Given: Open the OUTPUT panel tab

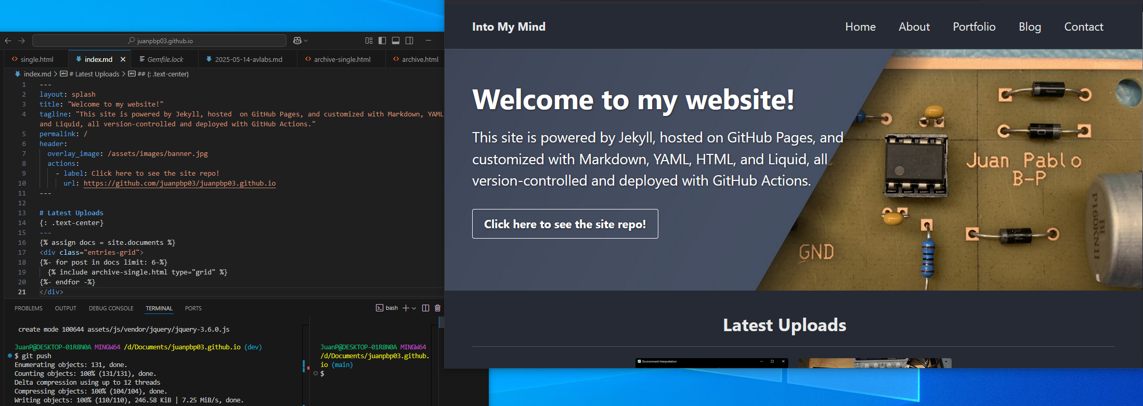Looking at the screenshot, I should [66, 308].
